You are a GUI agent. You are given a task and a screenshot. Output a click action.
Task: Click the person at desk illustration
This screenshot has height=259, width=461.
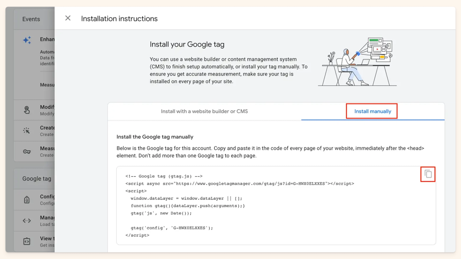[x=357, y=62]
